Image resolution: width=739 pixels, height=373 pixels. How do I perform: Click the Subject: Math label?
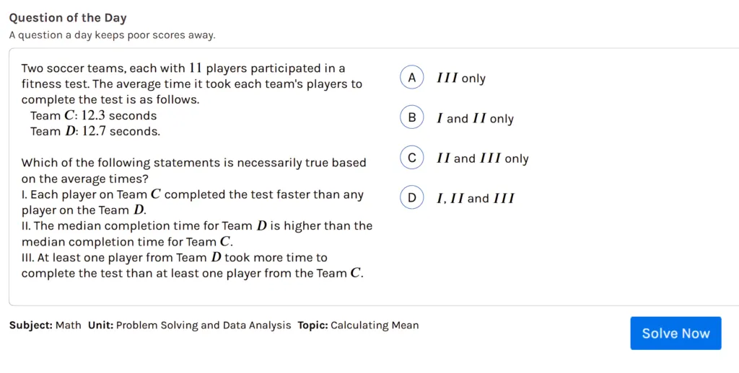pyautogui.click(x=45, y=325)
